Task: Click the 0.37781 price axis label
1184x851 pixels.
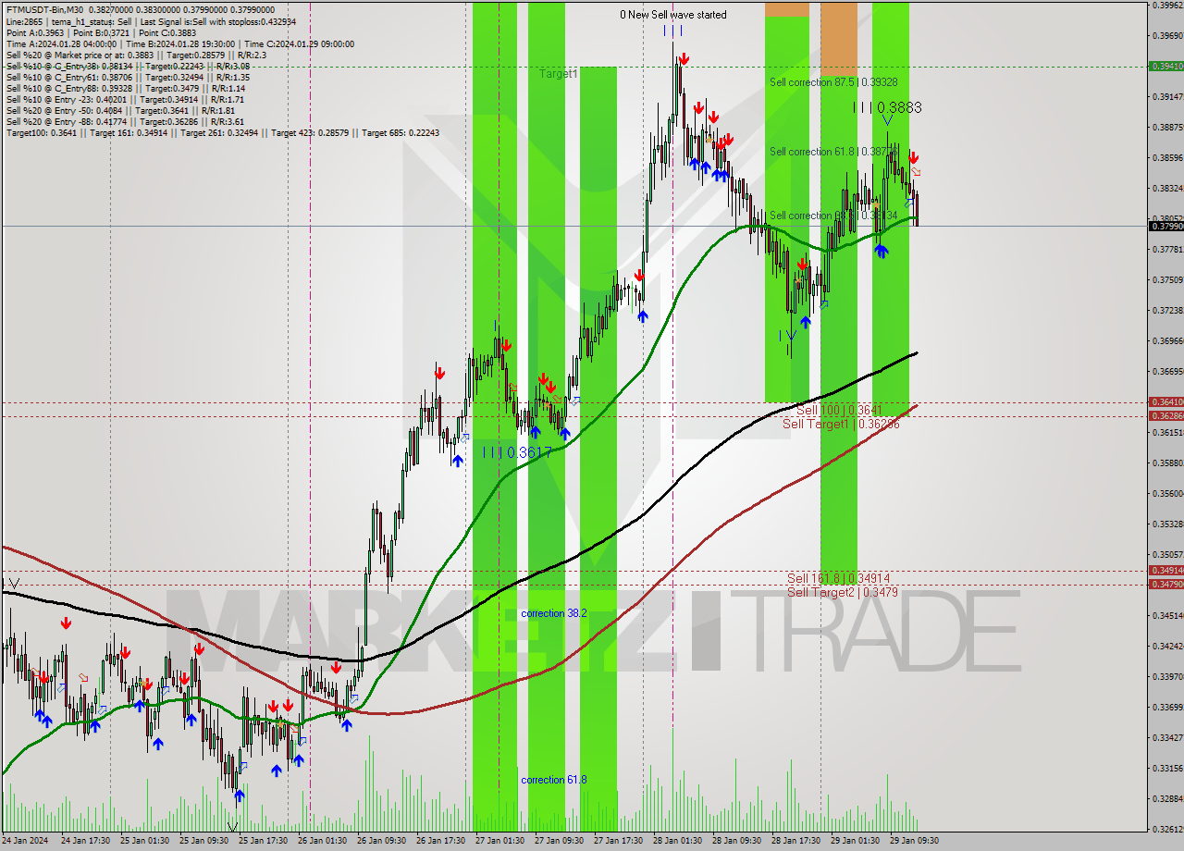Action: coord(1167,250)
